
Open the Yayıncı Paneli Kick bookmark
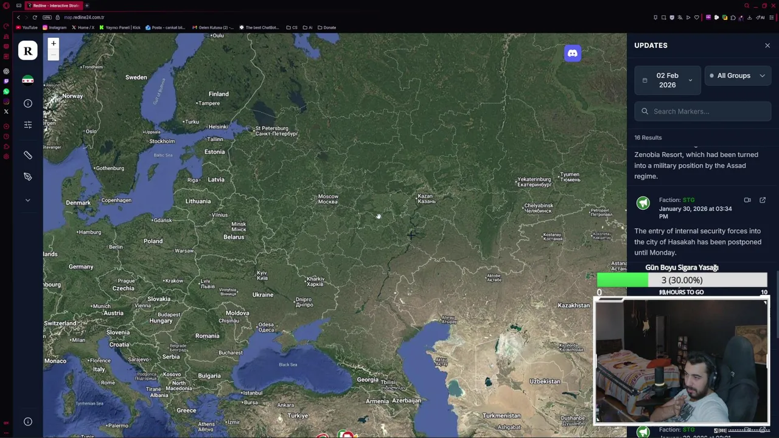pos(120,27)
